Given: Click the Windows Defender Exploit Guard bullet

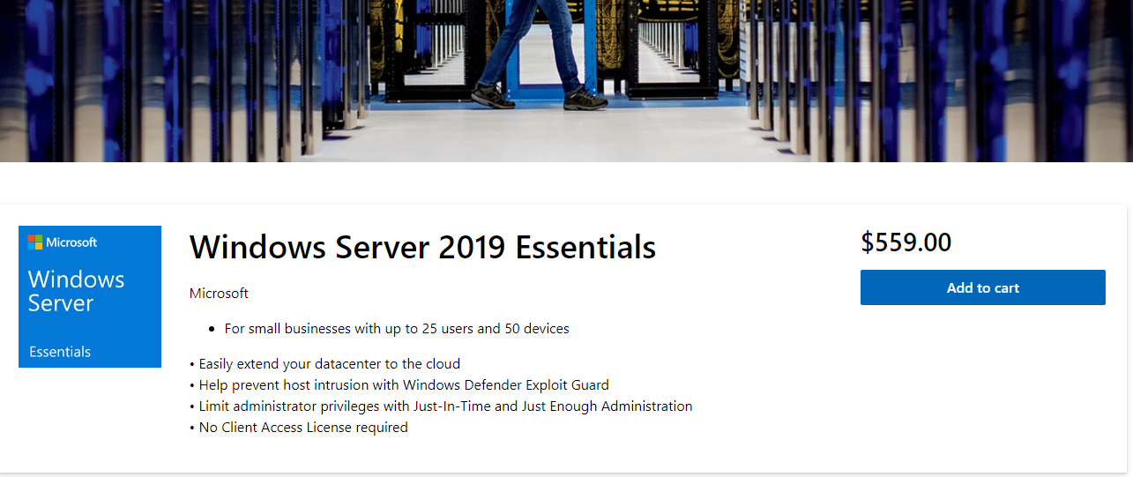Looking at the screenshot, I should [x=399, y=384].
